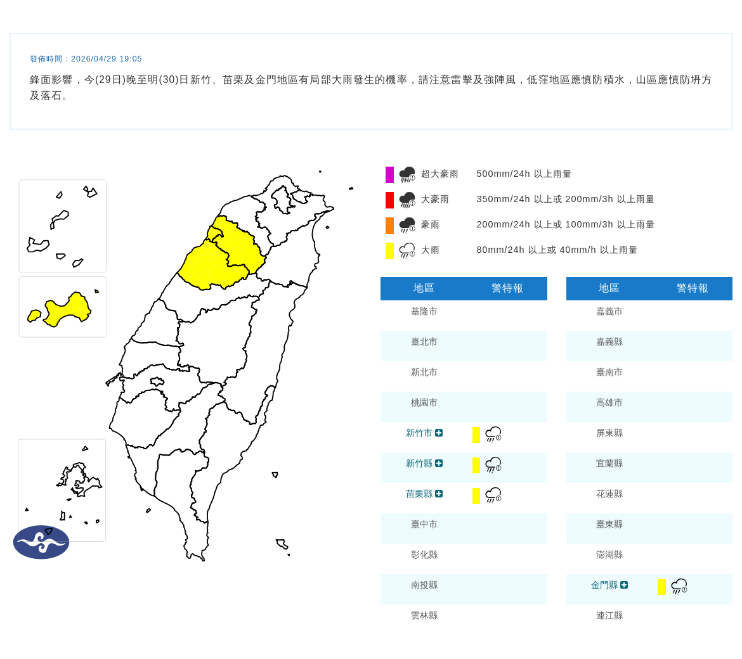Open the 新竹市 county link
This screenshot has width=742, height=659.
[419, 433]
